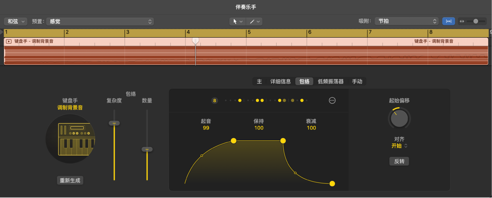Toggle the first step dot in pattern row
492x198 pixels.
tap(226, 101)
